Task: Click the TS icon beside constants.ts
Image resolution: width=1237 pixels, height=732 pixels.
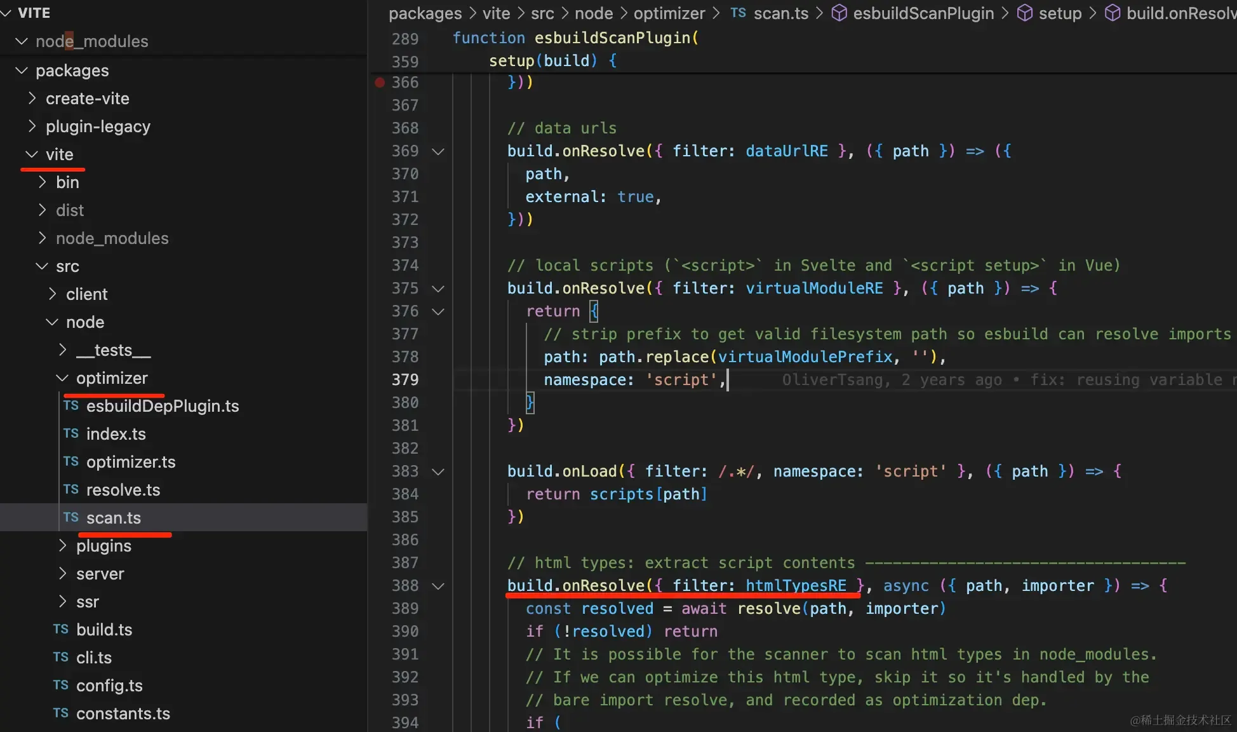Action: pyautogui.click(x=60, y=713)
